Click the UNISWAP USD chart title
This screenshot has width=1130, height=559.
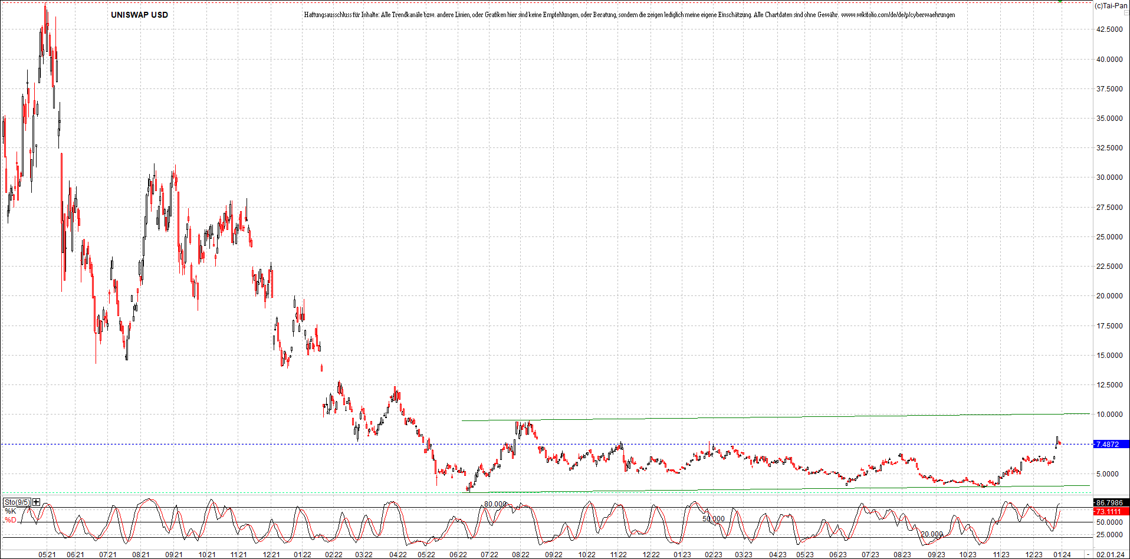(139, 15)
